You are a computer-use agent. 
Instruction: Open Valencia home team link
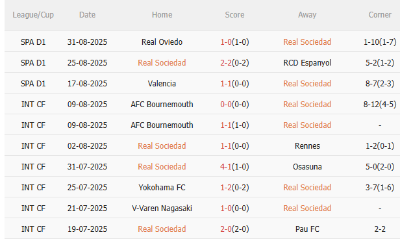point(162,83)
